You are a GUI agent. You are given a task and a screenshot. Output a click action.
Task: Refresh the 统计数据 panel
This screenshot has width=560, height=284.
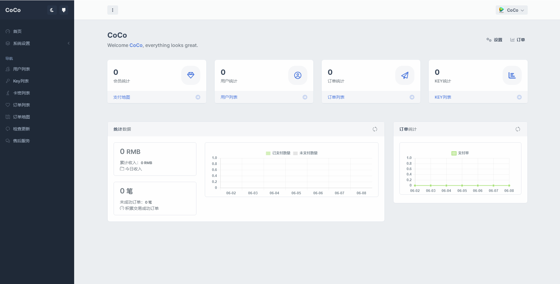[x=375, y=129]
